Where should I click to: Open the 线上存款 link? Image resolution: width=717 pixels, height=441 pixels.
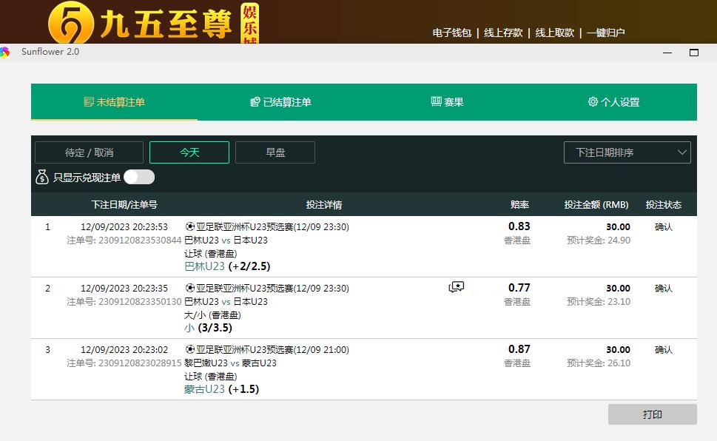(x=503, y=33)
